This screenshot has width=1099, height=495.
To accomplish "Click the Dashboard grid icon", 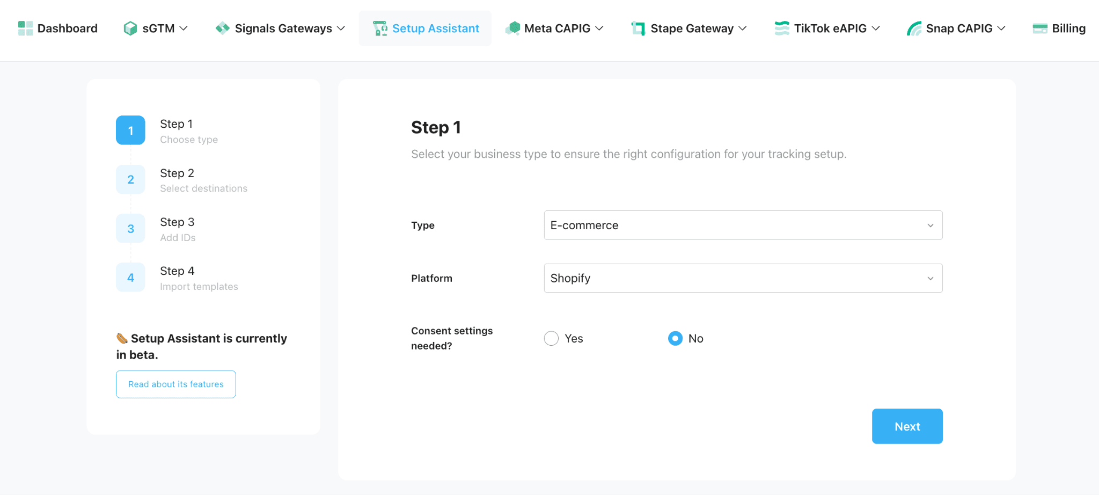I will tap(25, 28).
